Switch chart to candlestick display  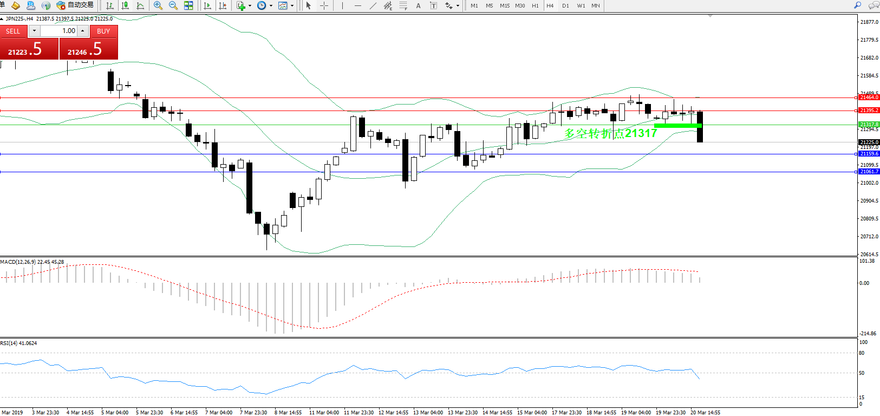pos(125,5)
